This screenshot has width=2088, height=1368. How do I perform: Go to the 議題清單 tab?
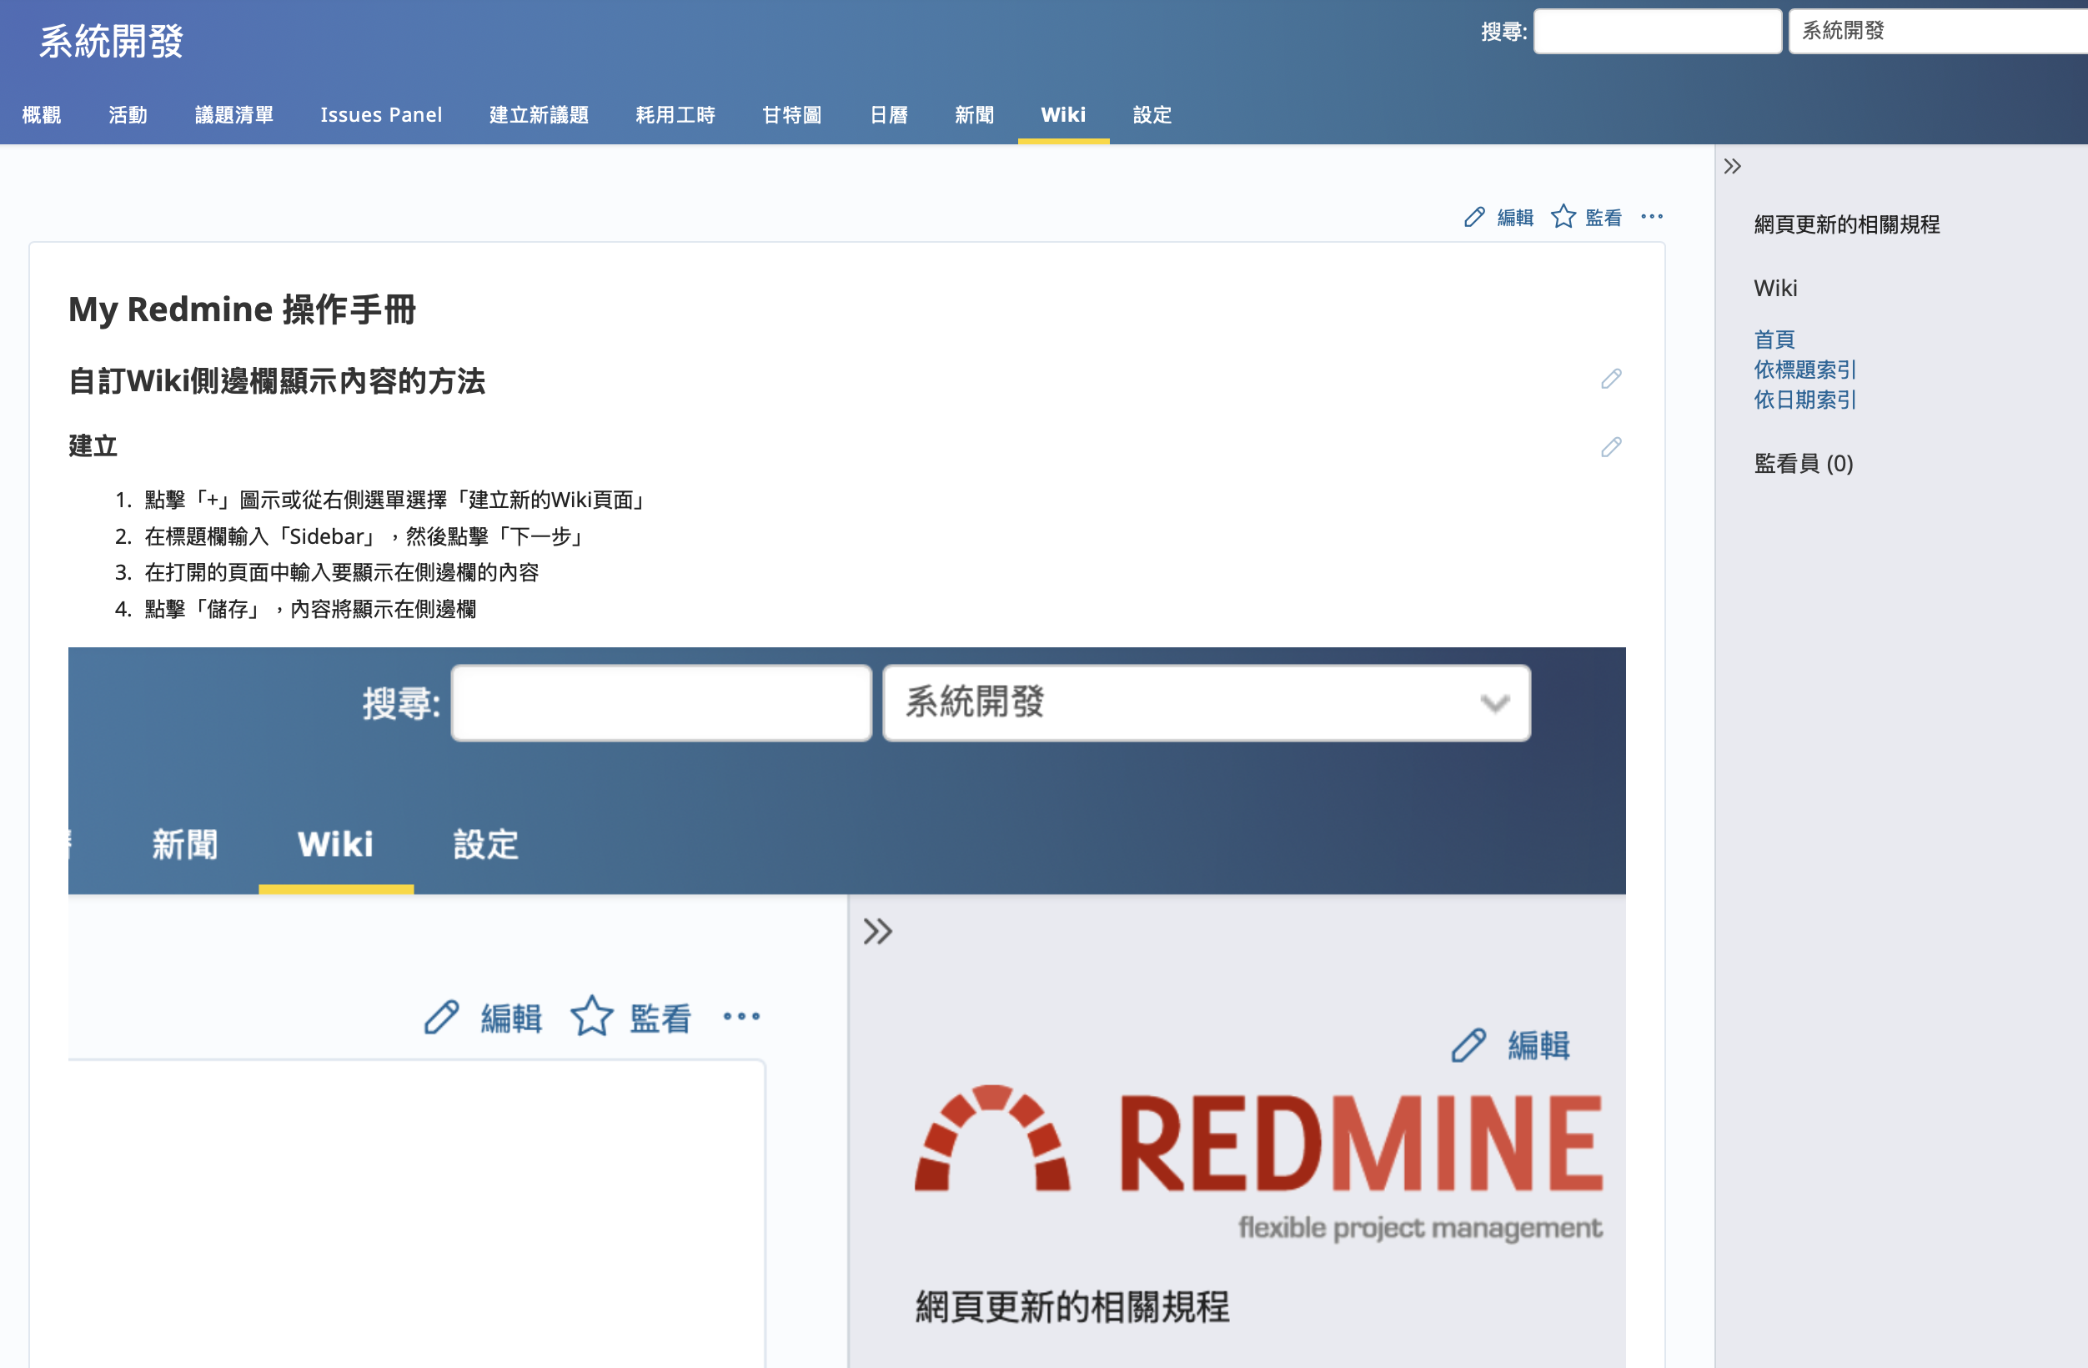click(233, 115)
